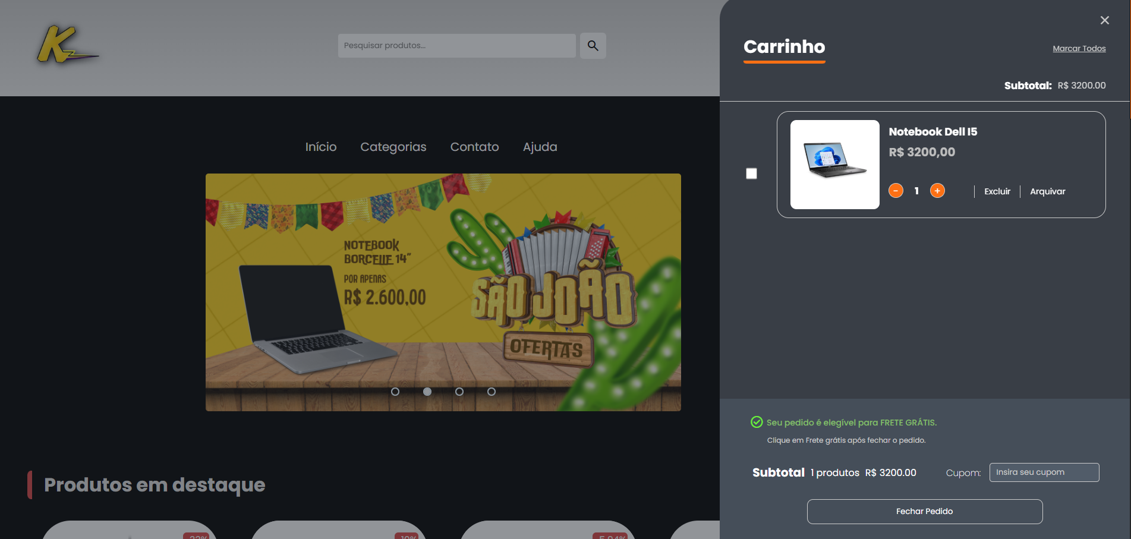Screen dimensions: 1131x539
Task: Click the K store logo
Action: coord(67,45)
